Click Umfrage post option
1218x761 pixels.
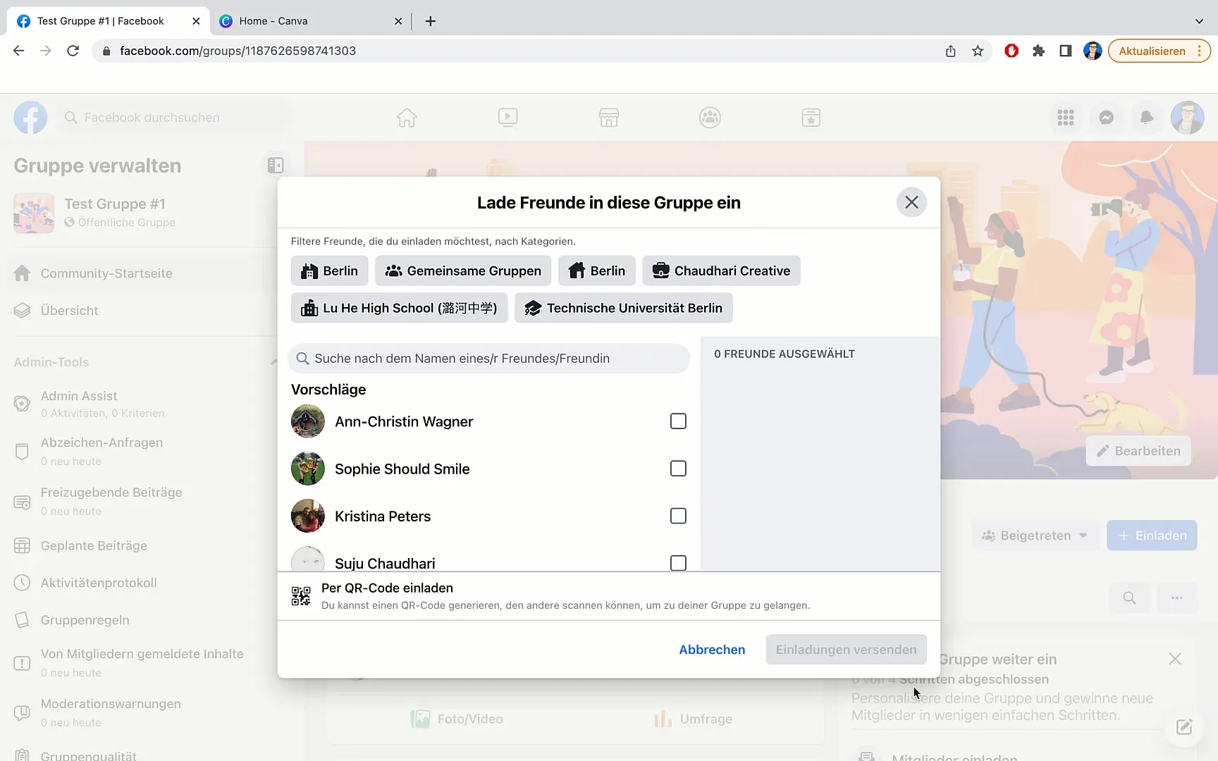tap(694, 719)
